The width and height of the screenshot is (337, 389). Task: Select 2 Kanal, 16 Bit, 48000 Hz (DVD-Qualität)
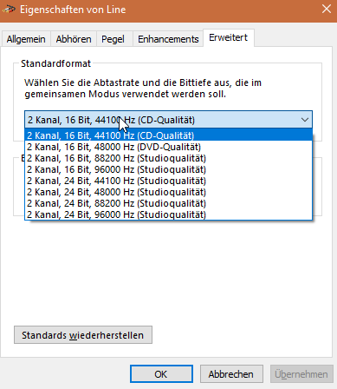click(x=168, y=147)
